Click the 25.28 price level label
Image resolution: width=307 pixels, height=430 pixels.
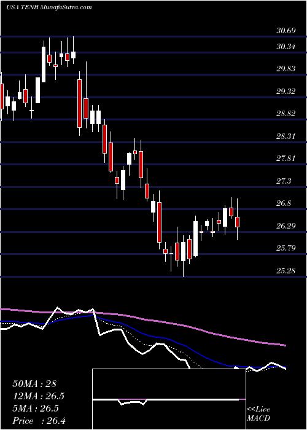click(x=286, y=271)
